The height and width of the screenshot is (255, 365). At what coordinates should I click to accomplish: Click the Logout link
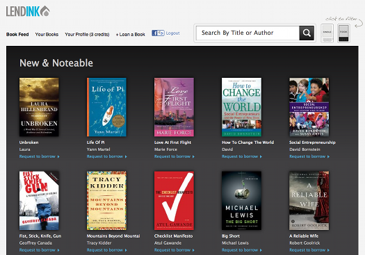pos(172,33)
